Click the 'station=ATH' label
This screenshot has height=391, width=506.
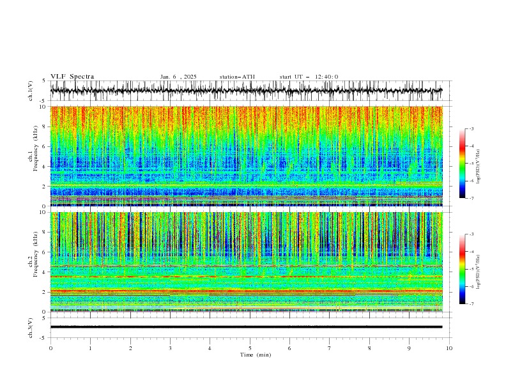click(x=237, y=77)
